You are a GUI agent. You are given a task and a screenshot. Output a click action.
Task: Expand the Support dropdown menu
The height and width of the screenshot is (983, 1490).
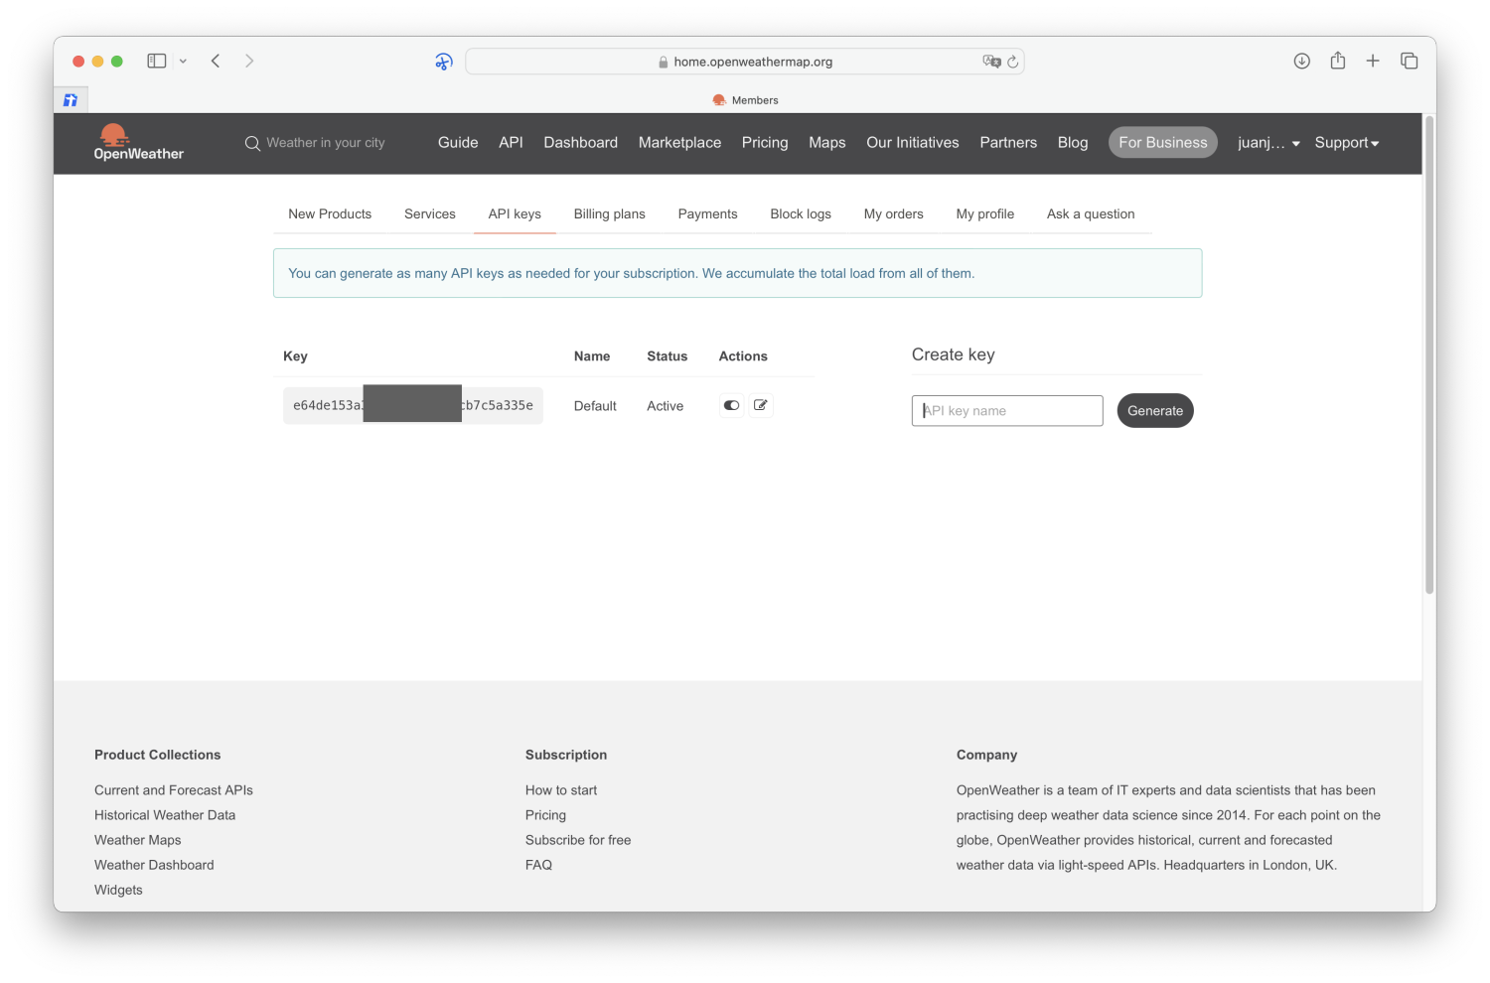1347,143
